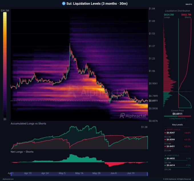Click the Current Price $0.6911 value in sidebar
Screen dimensions: 194x181
click(x=177, y=114)
